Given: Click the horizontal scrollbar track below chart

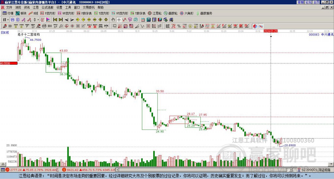Looking at the screenshot, I should 205,170.
